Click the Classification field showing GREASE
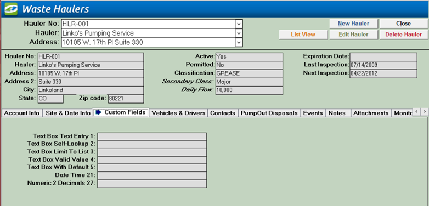Screen dimensions: 429x206 coord(249,73)
